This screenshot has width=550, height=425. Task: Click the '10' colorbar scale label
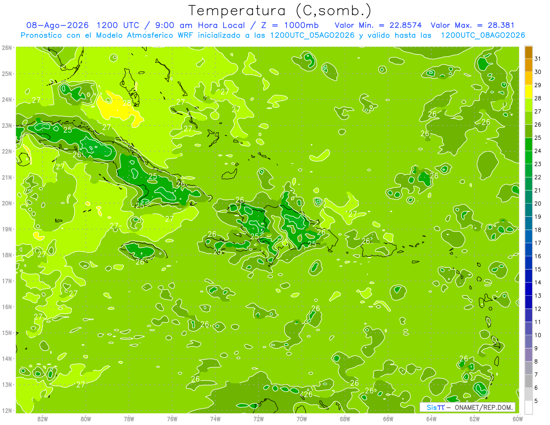coord(538,335)
